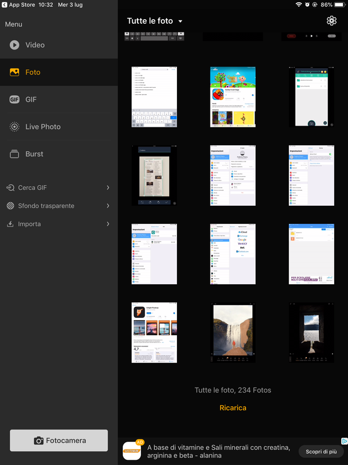Open the Enlight Photoloop App Store thumbnail
348x465 pixels.
pos(154,332)
